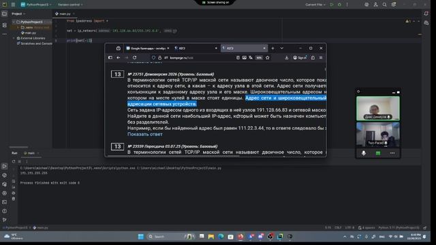Open Run tool window tab label
This screenshot has width=436, height=245.
(14, 153)
